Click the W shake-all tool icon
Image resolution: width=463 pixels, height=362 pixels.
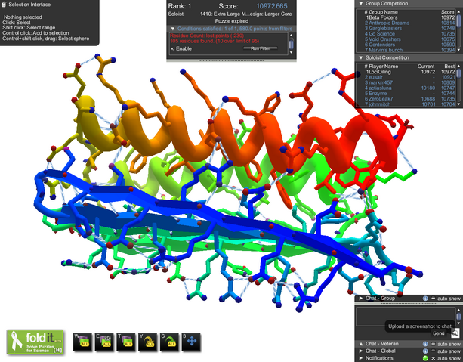82,342
